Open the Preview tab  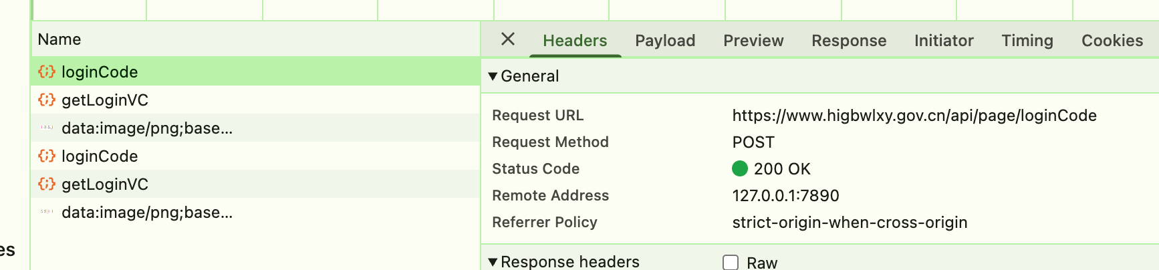[753, 41]
